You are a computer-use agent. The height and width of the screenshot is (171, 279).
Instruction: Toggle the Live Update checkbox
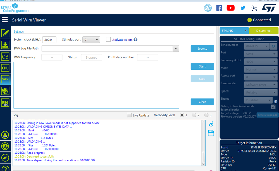129,115
